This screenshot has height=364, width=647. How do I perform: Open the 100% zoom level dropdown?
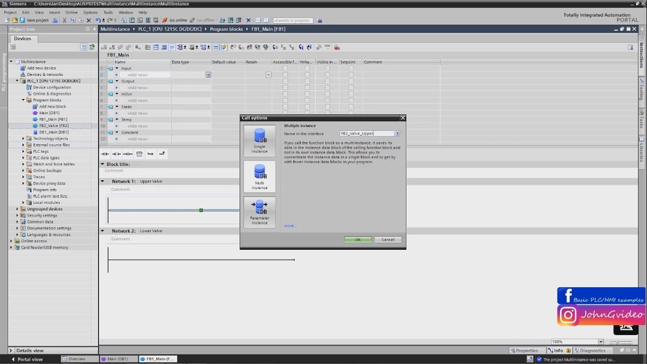[600, 342]
